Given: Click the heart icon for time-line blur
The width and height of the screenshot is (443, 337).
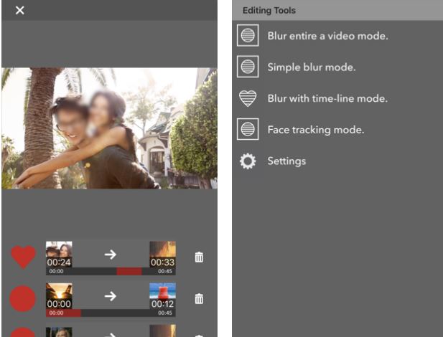Looking at the screenshot, I should [248, 99].
